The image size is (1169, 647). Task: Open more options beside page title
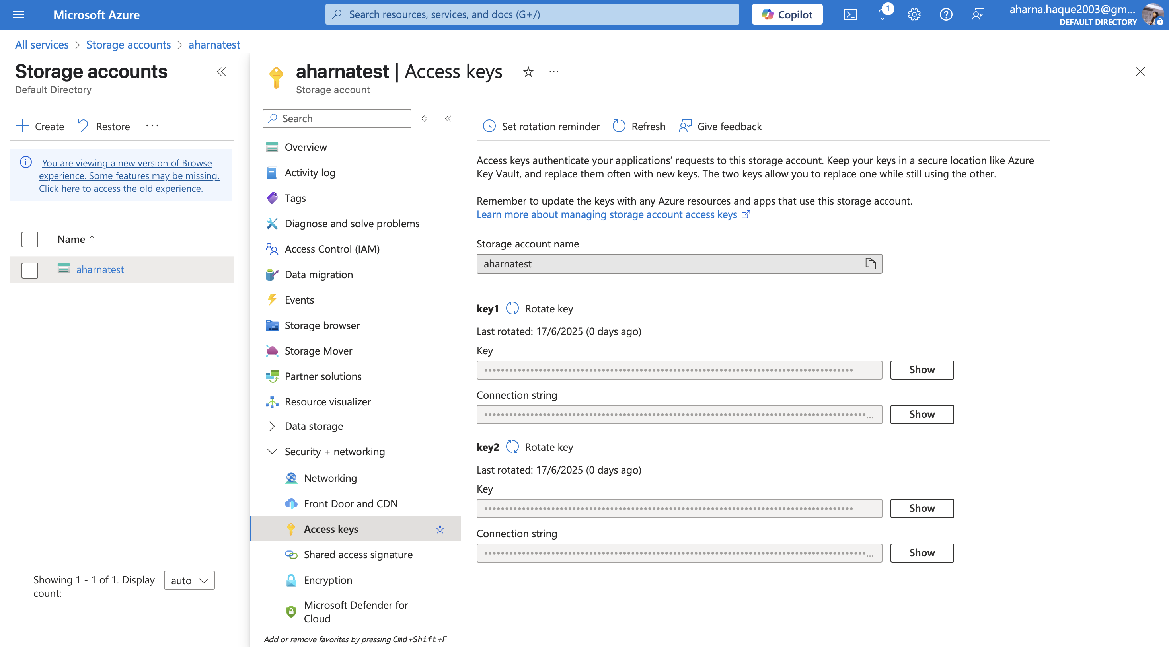[553, 71]
